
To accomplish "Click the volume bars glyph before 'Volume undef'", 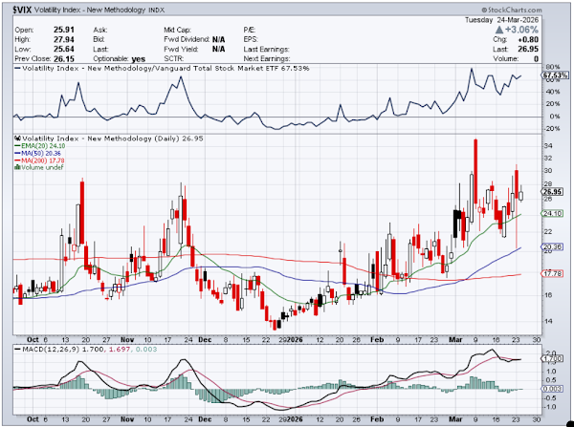I will pyautogui.click(x=17, y=167).
